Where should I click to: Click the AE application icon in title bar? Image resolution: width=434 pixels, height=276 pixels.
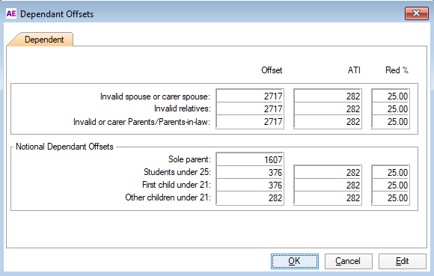click(11, 13)
